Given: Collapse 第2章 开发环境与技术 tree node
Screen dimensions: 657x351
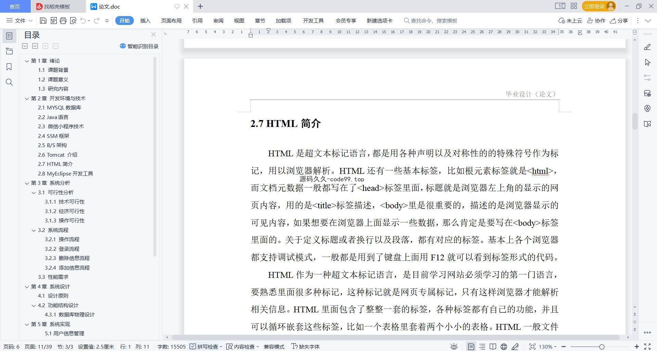Looking at the screenshot, I should tap(27, 99).
